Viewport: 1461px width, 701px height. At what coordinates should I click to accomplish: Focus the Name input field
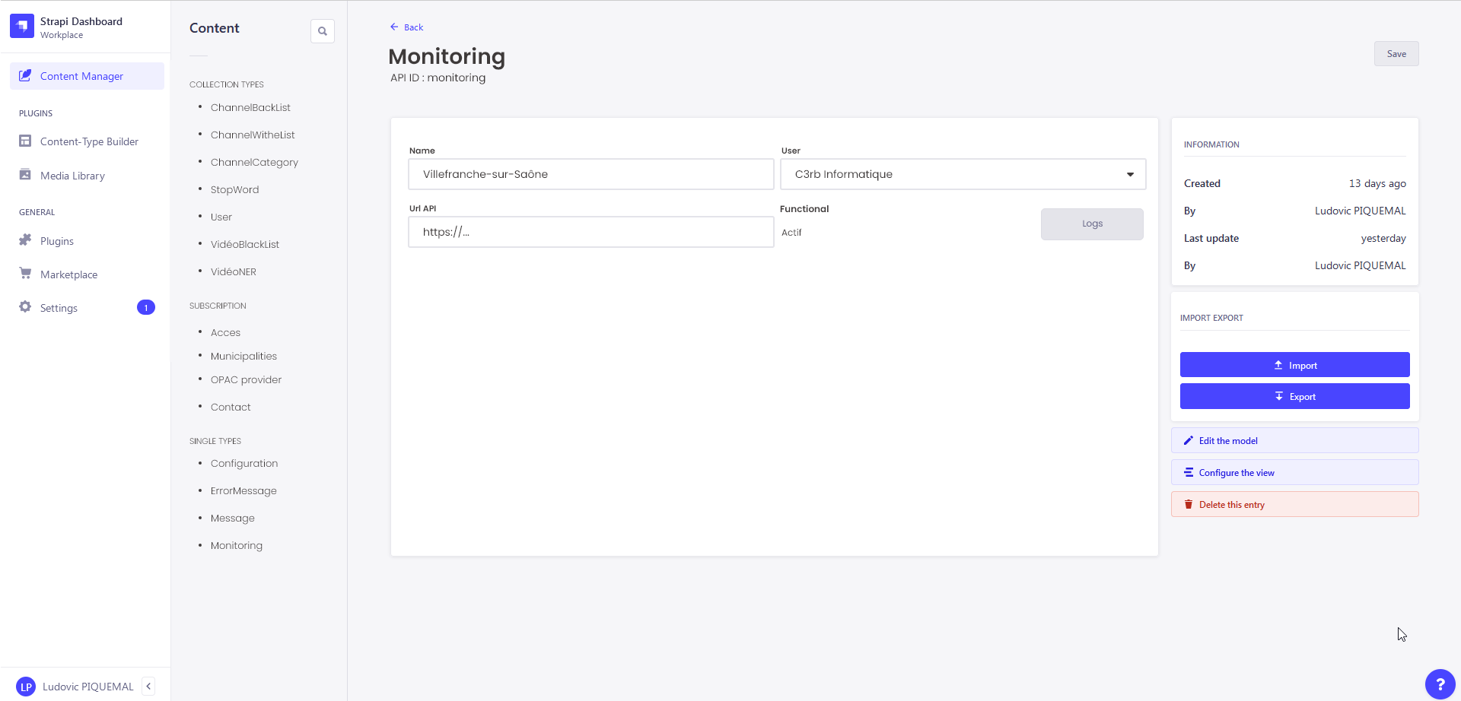point(591,174)
